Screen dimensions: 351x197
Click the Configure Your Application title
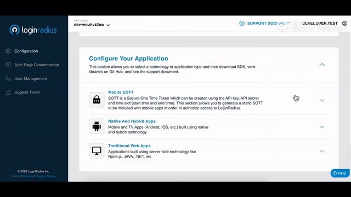[x=128, y=59]
